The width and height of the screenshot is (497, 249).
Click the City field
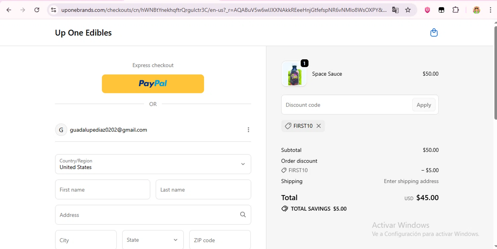point(86,240)
